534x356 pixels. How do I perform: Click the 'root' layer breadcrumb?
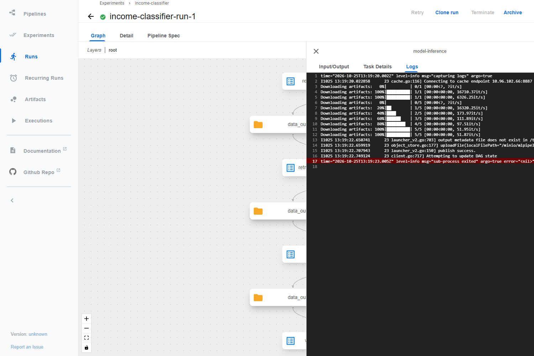tap(113, 50)
